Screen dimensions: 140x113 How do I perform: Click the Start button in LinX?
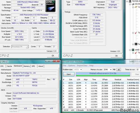click(69, 74)
